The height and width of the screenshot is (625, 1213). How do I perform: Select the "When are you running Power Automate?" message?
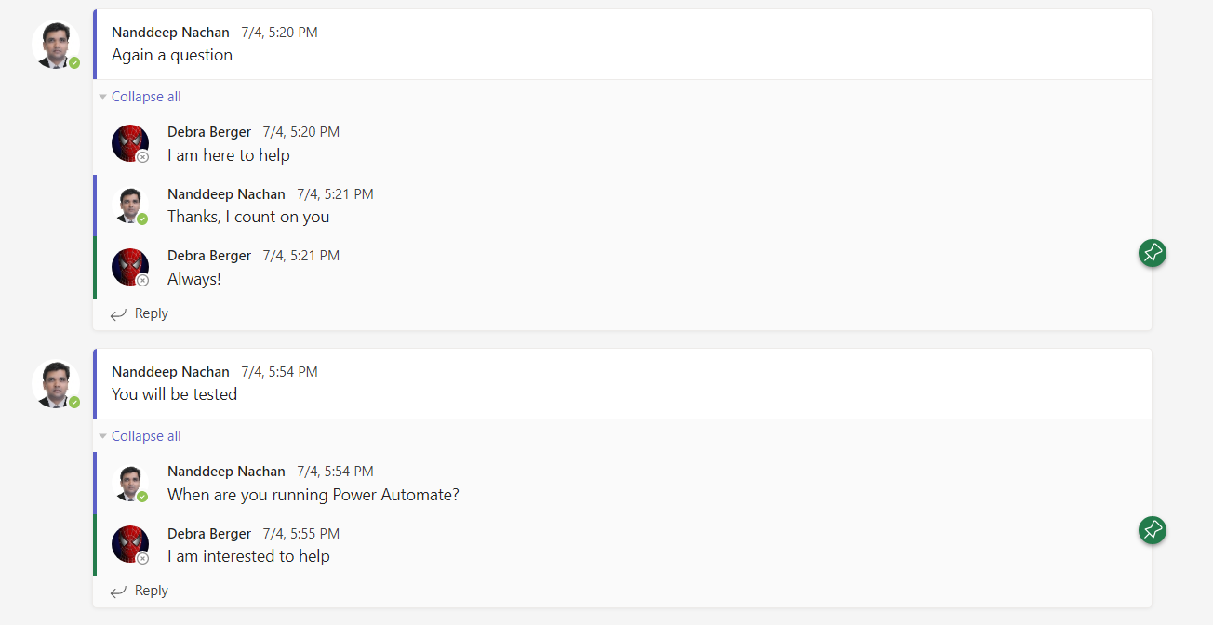point(313,495)
